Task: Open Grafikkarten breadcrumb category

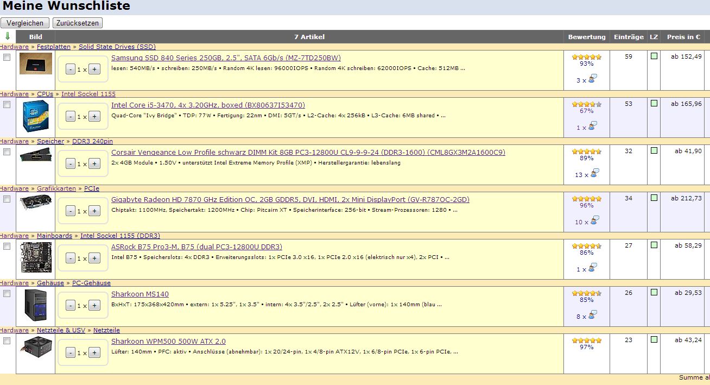Action: click(x=56, y=188)
